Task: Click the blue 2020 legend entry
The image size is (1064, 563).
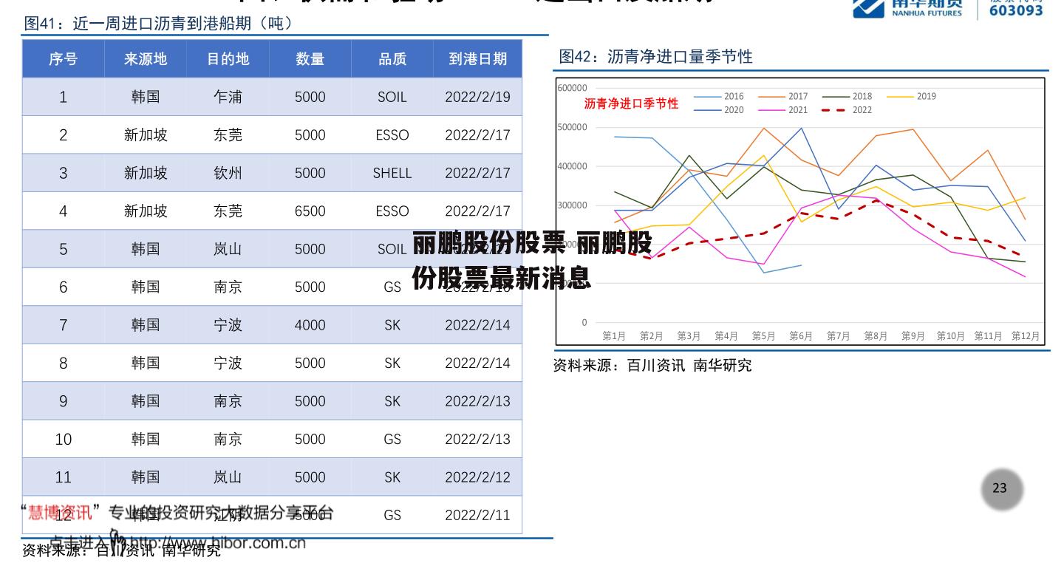Action: 719,110
